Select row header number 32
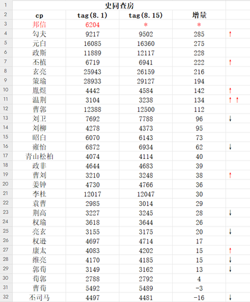 5,297
